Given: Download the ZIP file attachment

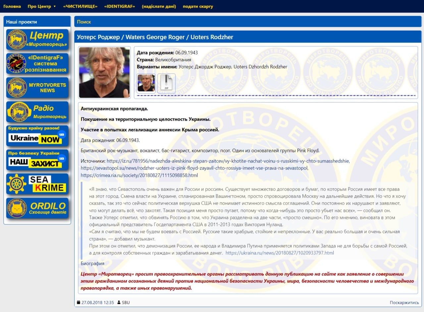Looking at the screenshot, I should 166,83.
